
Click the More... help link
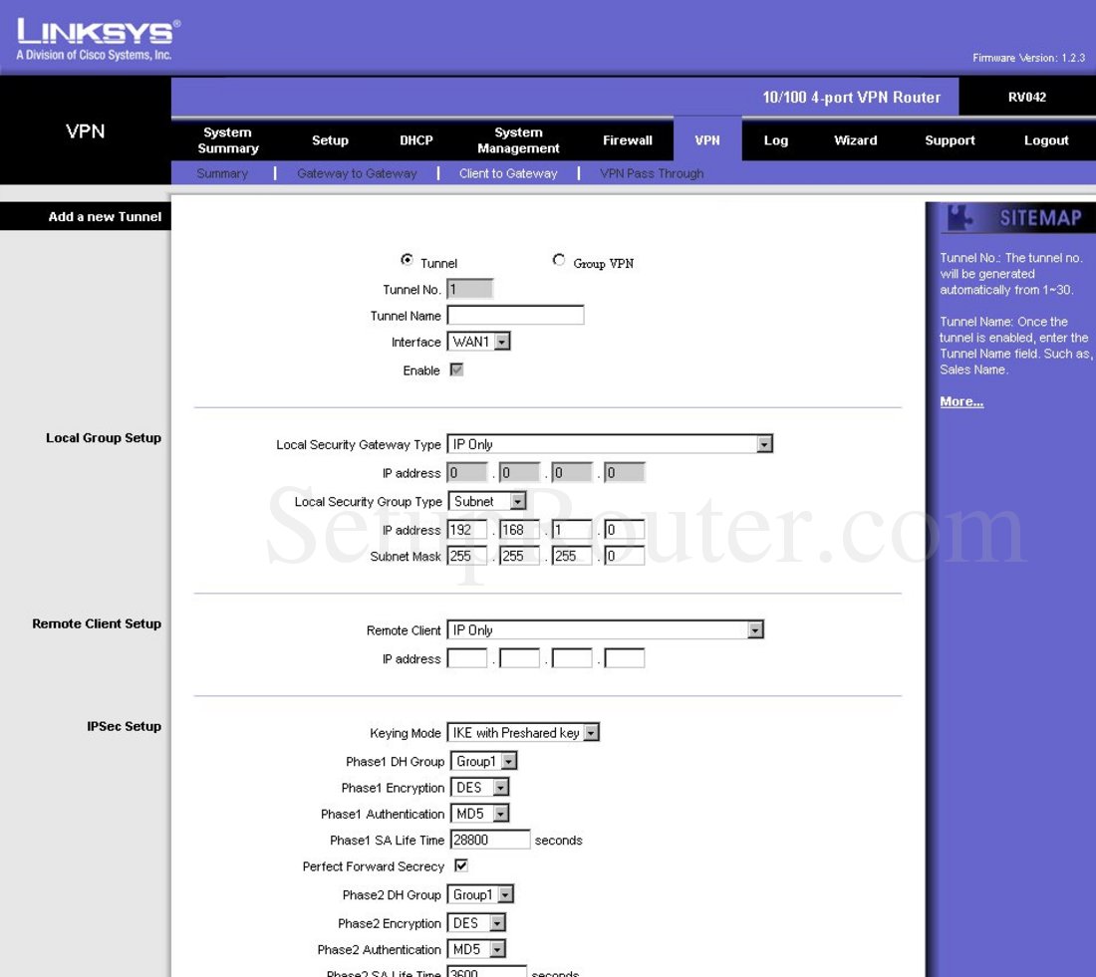tap(961, 401)
